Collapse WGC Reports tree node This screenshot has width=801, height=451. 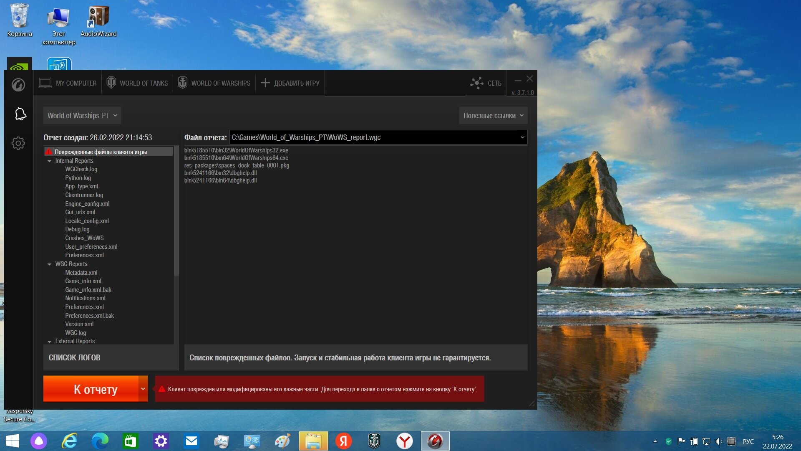coord(50,264)
